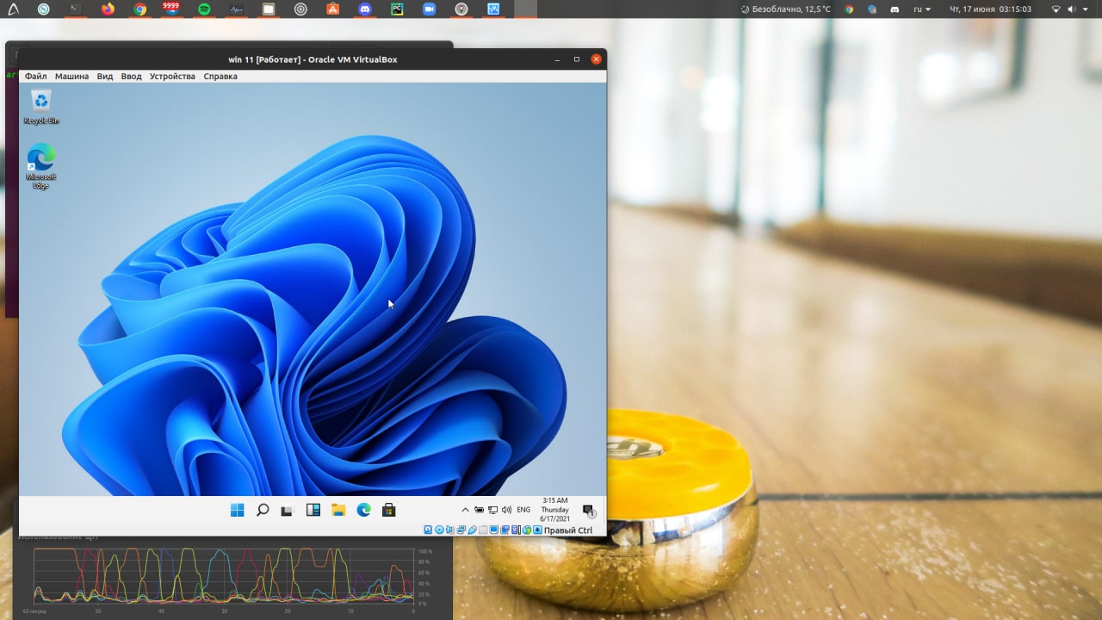
Task: Open the Машина menu in VirtualBox
Action: click(71, 76)
